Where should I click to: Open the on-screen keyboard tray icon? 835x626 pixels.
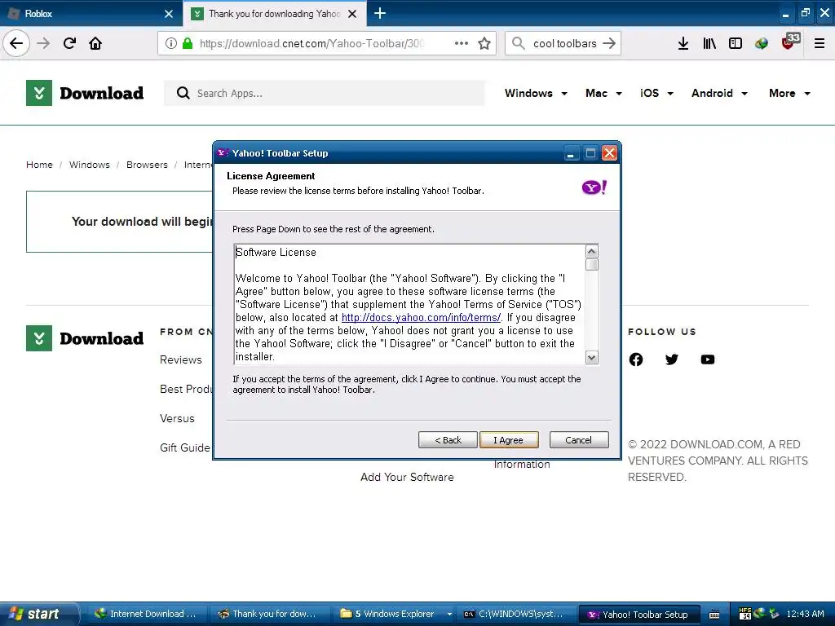pos(714,615)
